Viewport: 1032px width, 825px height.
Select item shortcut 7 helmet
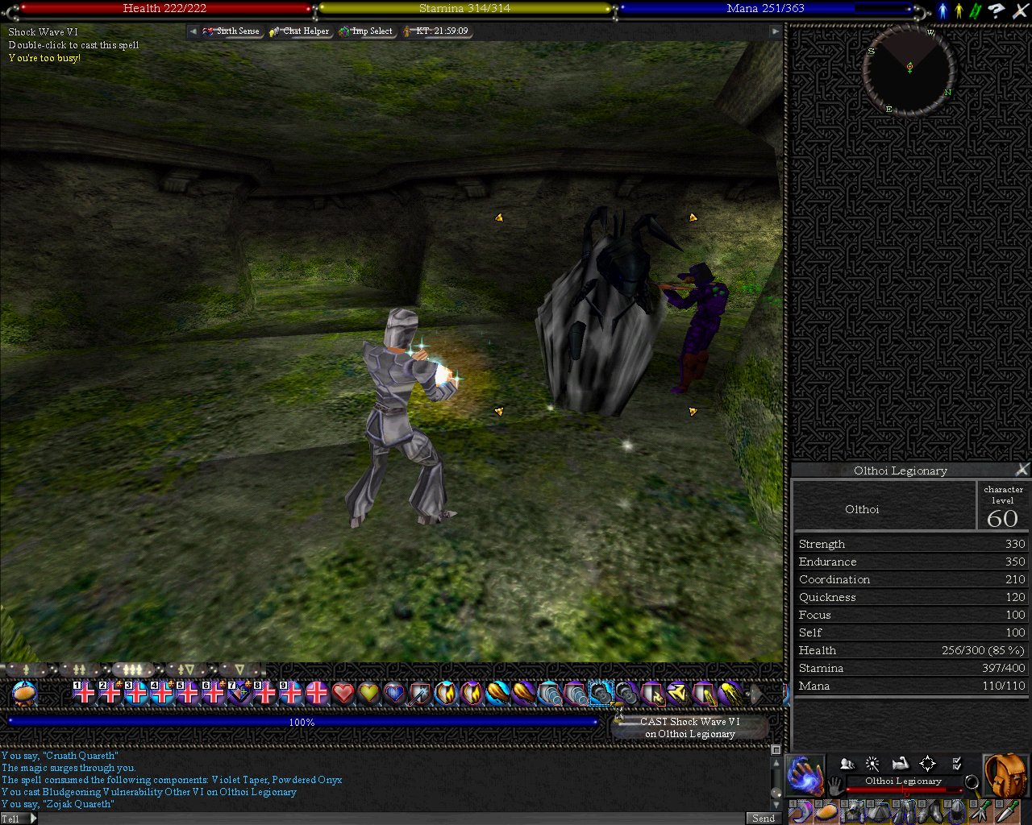coord(955,813)
